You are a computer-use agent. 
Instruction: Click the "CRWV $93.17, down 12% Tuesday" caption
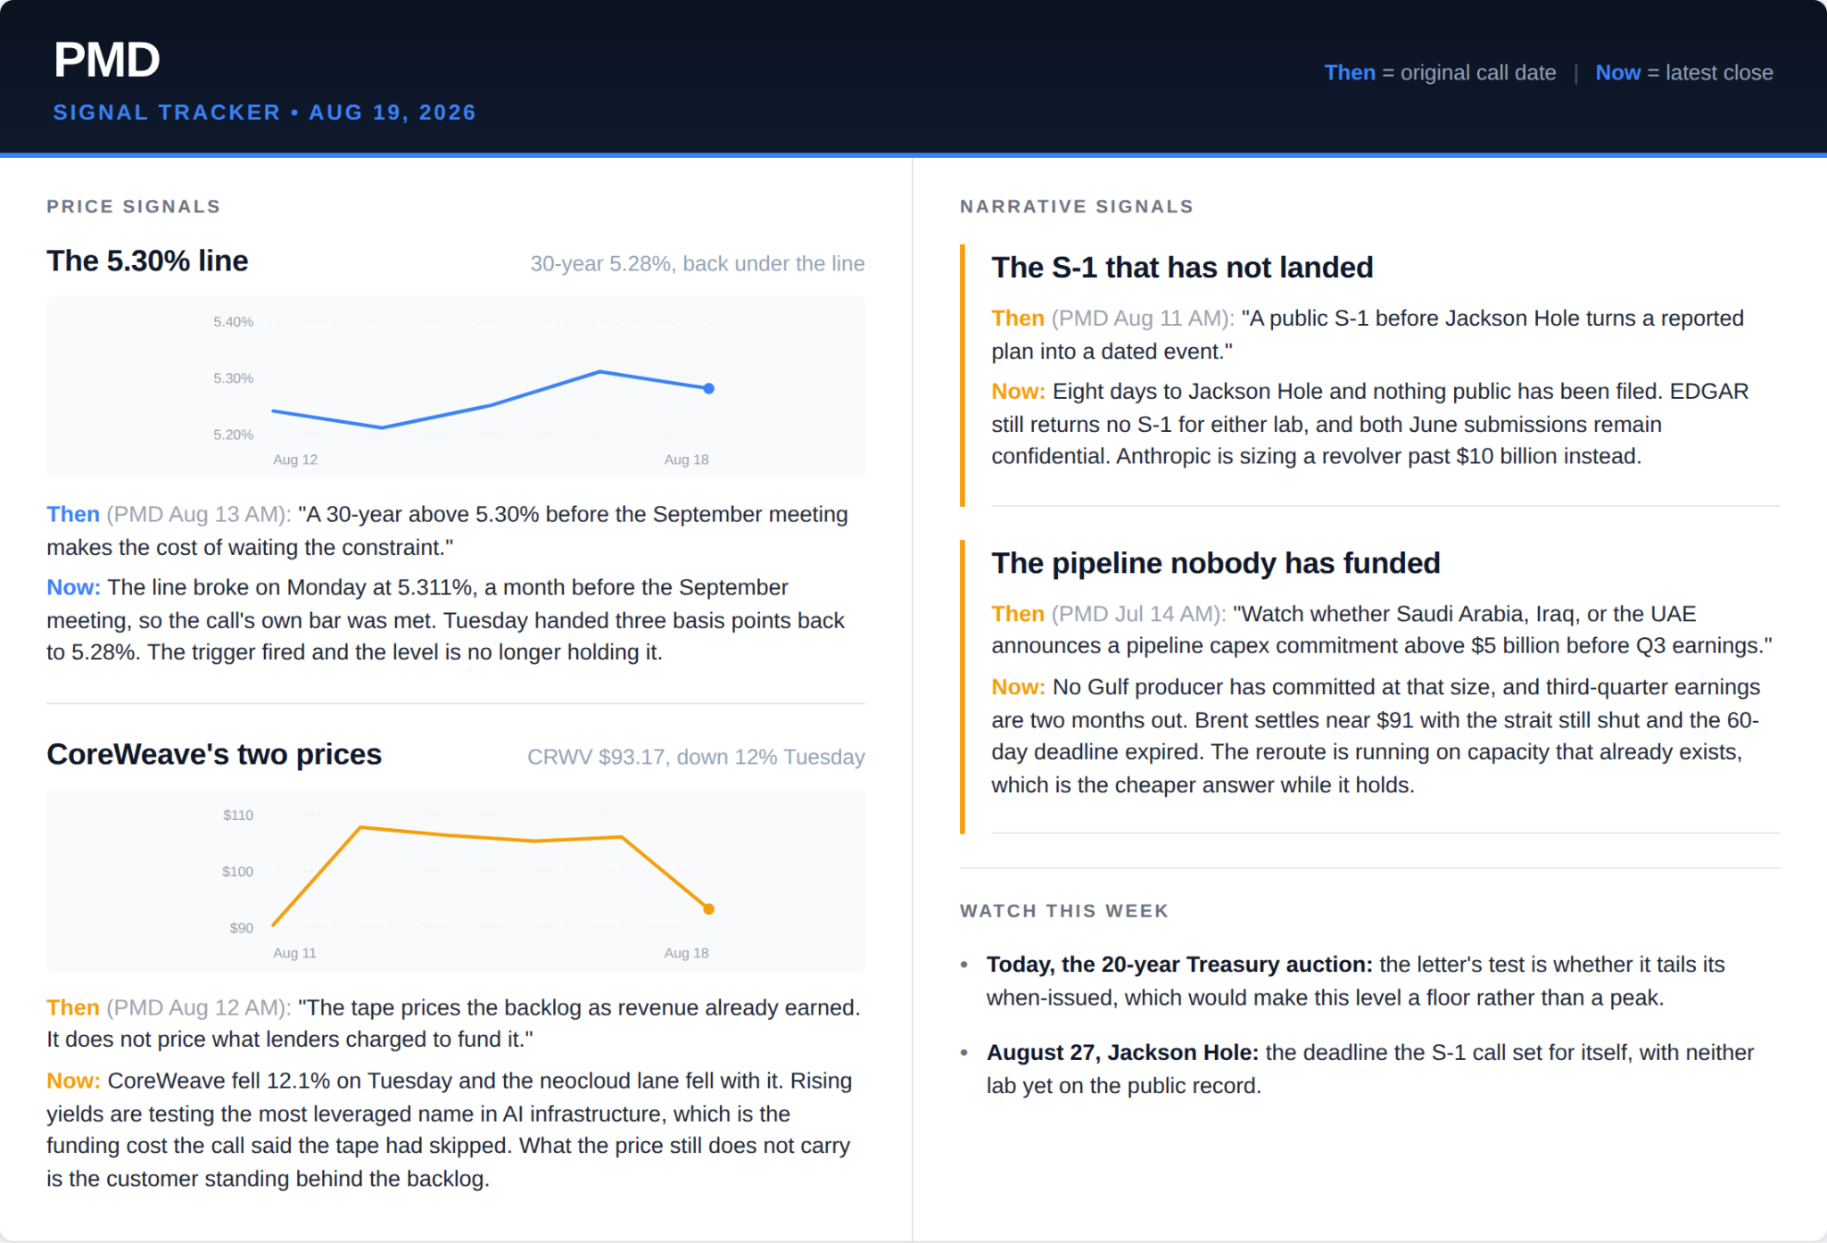696,757
